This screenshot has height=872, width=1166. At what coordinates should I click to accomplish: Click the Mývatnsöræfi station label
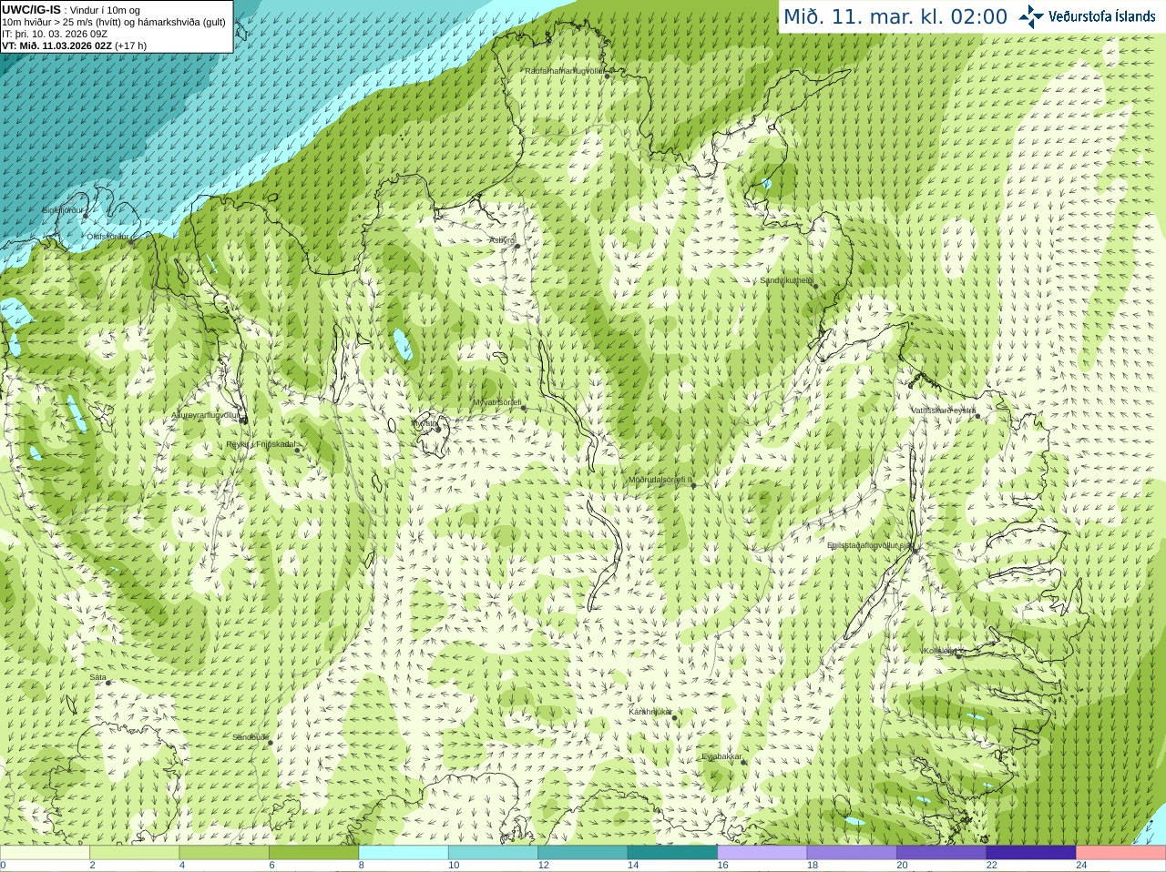[496, 402]
